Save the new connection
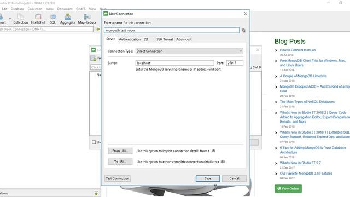Screen dimensions: 350x197 [208, 178]
